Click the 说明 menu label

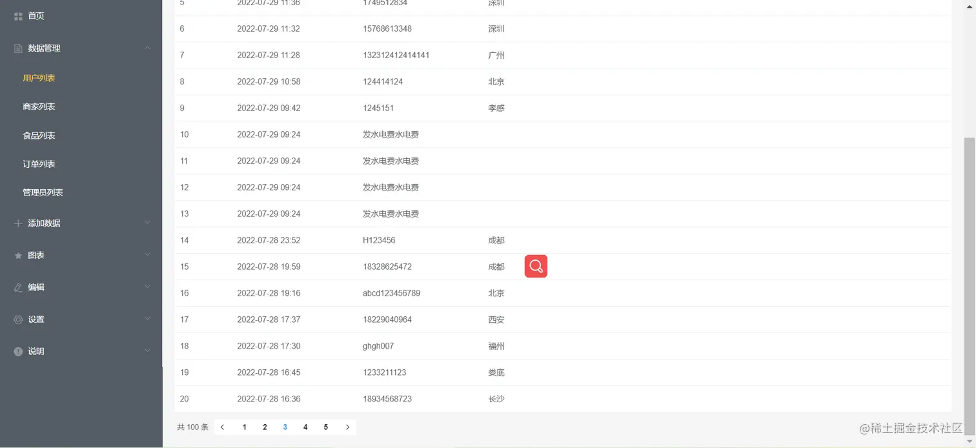(36, 352)
